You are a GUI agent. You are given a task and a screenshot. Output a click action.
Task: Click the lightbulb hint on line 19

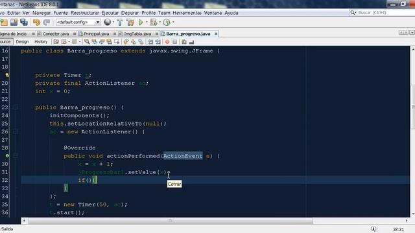pos(7,75)
